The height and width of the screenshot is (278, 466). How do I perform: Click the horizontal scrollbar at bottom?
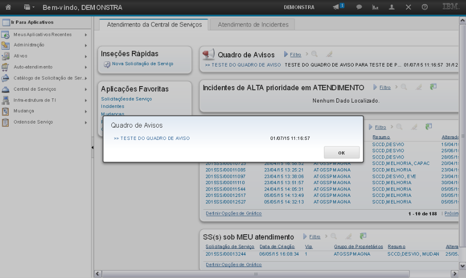coord(256,273)
